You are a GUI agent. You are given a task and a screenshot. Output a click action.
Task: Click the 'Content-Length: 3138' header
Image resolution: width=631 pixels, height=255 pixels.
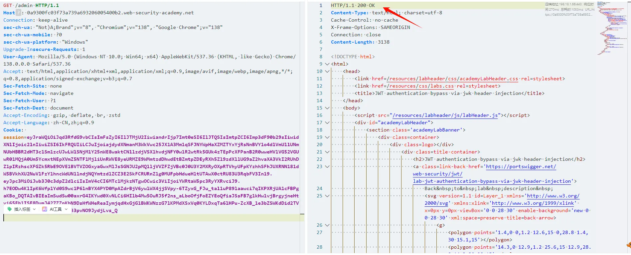360,42
